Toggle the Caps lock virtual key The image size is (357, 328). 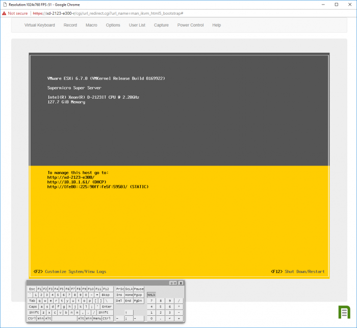pos(33,307)
